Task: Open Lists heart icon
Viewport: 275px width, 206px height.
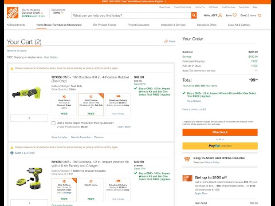Action: [x=234, y=15]
